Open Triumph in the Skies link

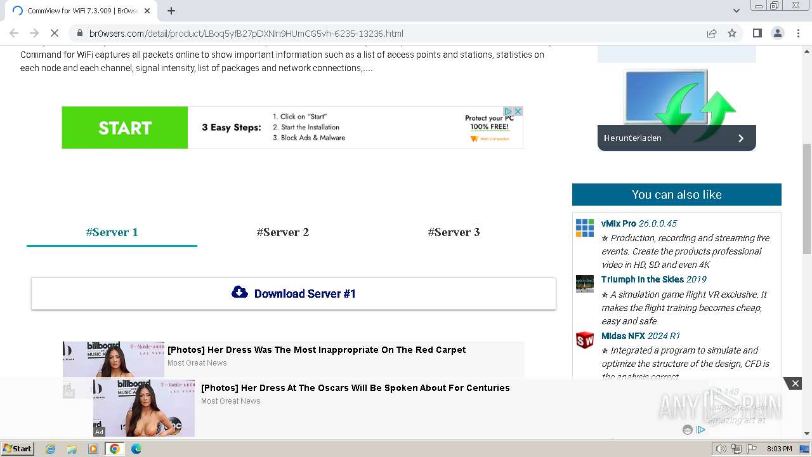[643, 279]
